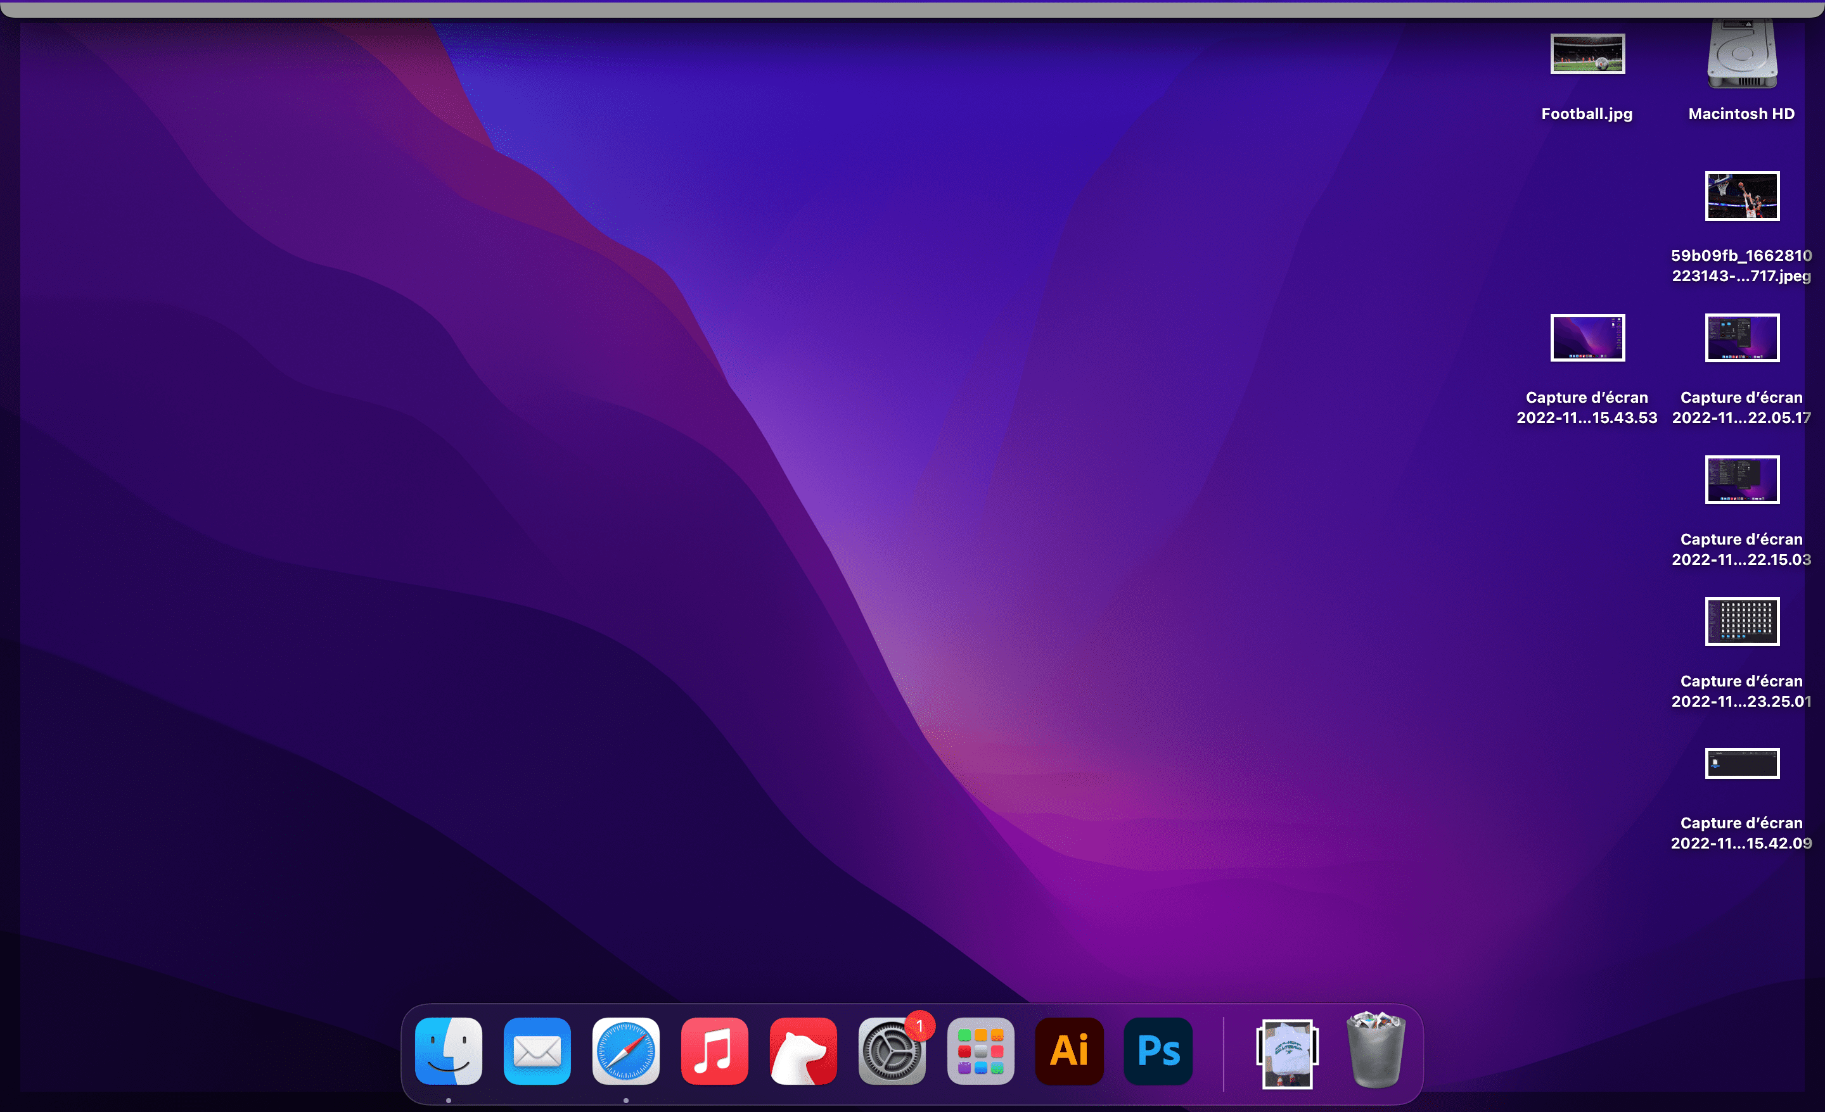Launch Adobe Photoshop from dock
This screenshot has width=1825, height=1112.
1158,1051
